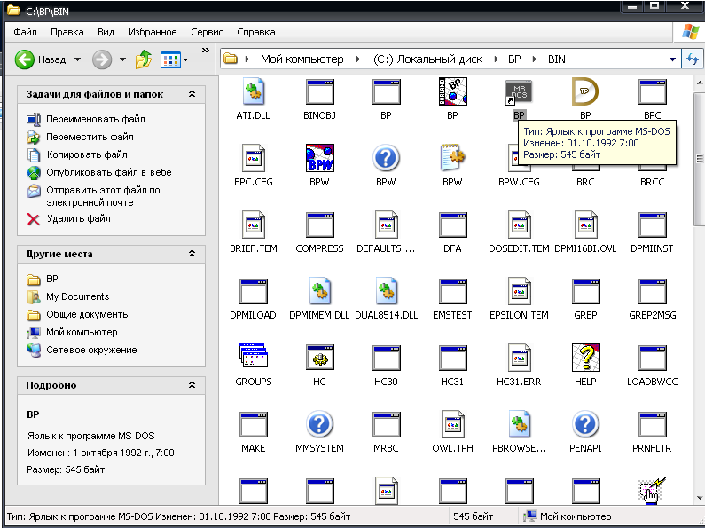Open the Справка menu

pos(255,32)
